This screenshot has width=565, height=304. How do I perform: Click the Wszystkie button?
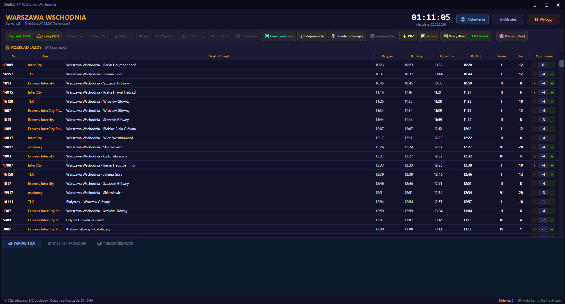(x=454, y=36)
